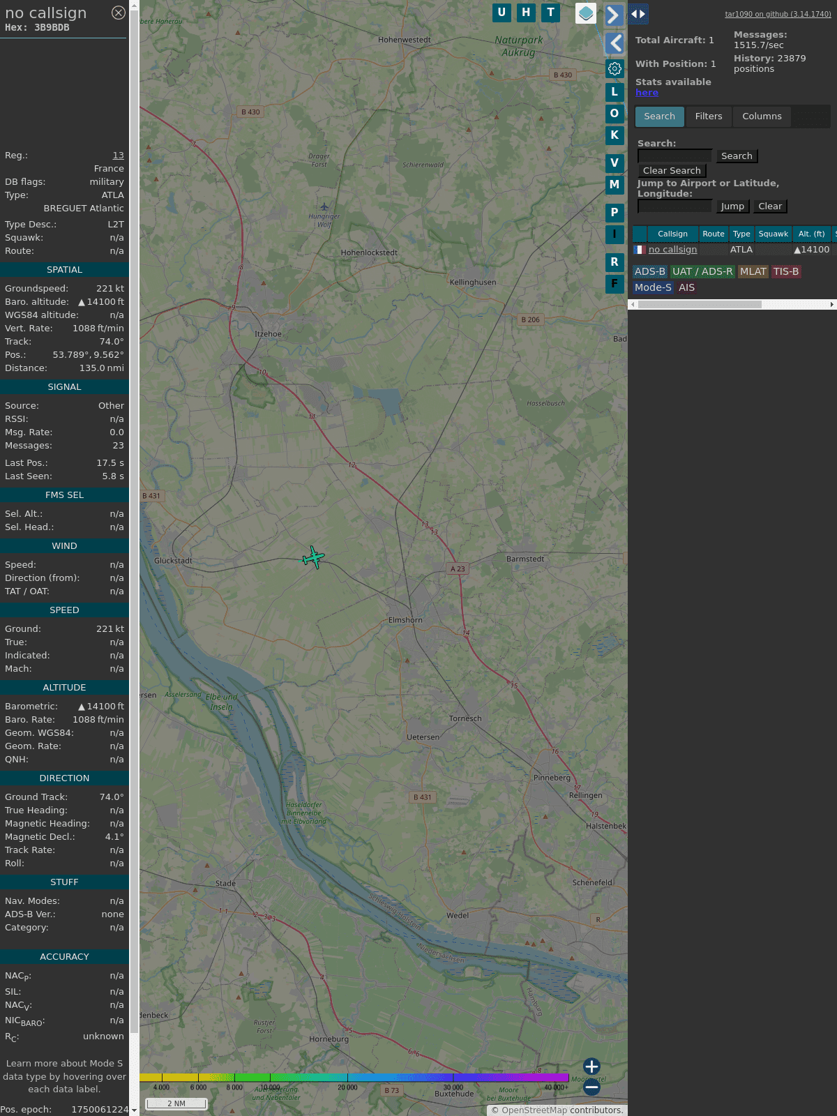Image resolution: width=837 pixels, height=1116 pixels.
Task: Click the H home button on map
Action: click(x=526, y=13)
